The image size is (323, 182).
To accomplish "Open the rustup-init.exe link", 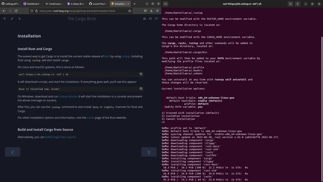I will [68, 97].
